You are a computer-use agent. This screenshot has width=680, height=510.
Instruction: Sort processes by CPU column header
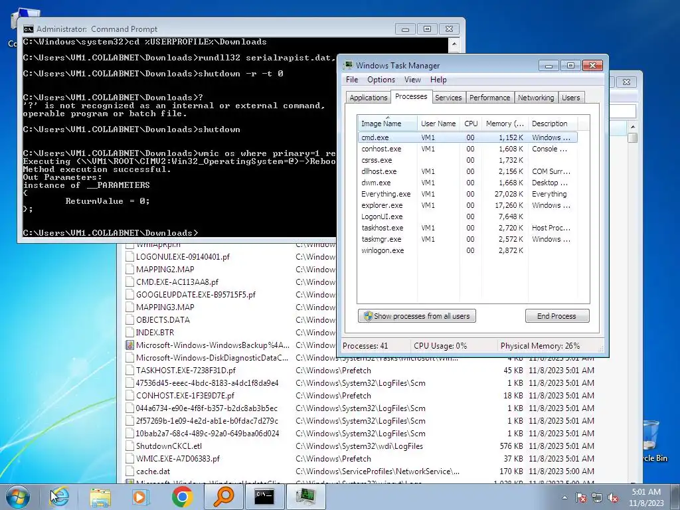pyautogui.click(x=471, y=123)
